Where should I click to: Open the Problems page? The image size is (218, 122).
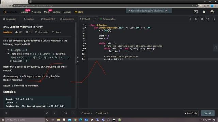36,12
